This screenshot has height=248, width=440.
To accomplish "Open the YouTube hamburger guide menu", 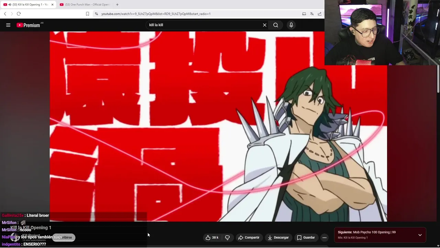I will point(8,25).
